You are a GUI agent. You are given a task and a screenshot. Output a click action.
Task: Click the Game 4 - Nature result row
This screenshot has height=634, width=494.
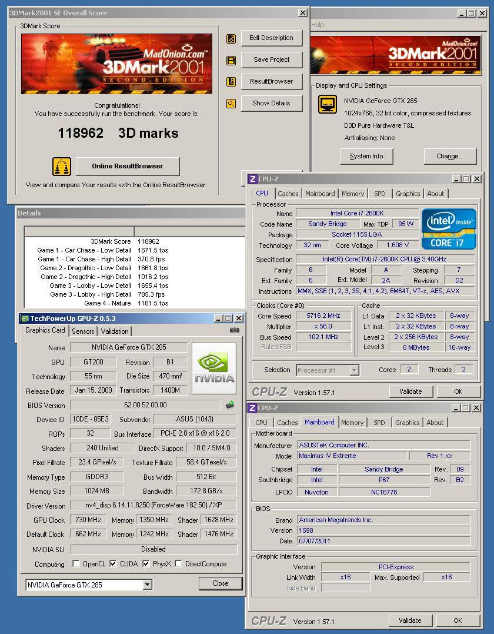135,303
